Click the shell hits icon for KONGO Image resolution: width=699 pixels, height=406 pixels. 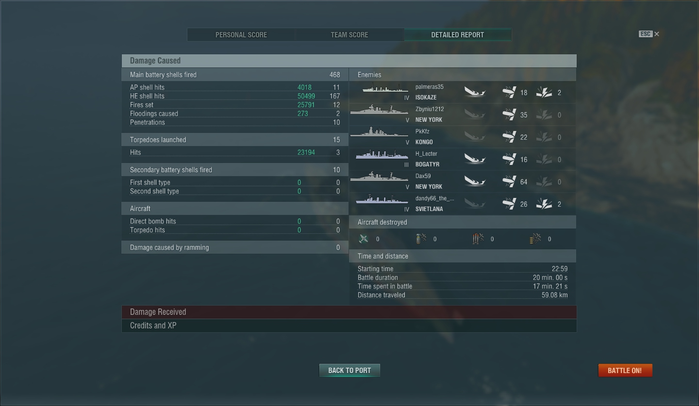509,137
